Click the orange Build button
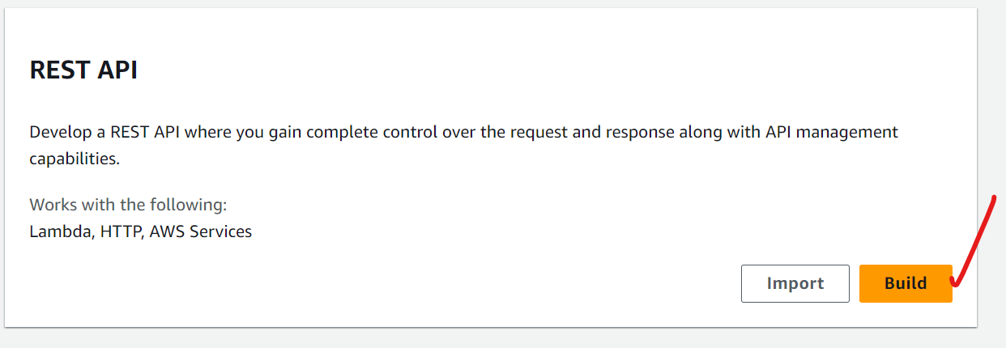Screen dimensions: 1006x348 (905, 283)
